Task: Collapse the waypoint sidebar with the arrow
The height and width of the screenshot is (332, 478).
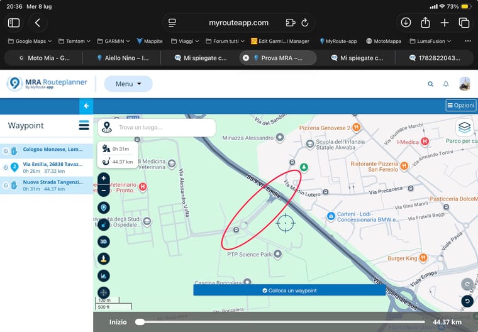Action: (86, 106)
